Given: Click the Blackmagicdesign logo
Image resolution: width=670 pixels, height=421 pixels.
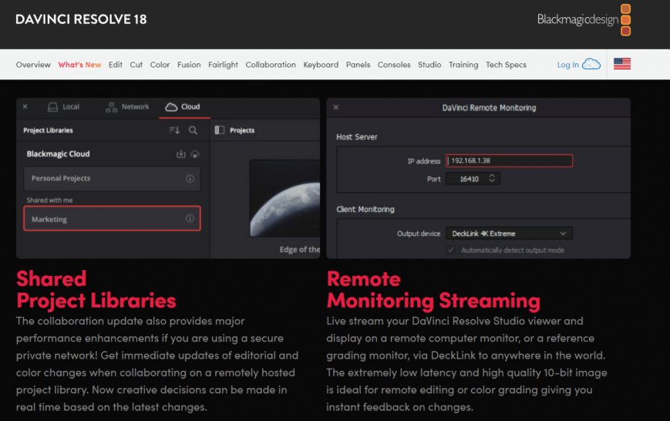Looking at the screenshot, I should pos(584,19).
